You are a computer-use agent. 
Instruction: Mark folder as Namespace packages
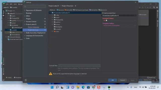(x=81, y=10)
